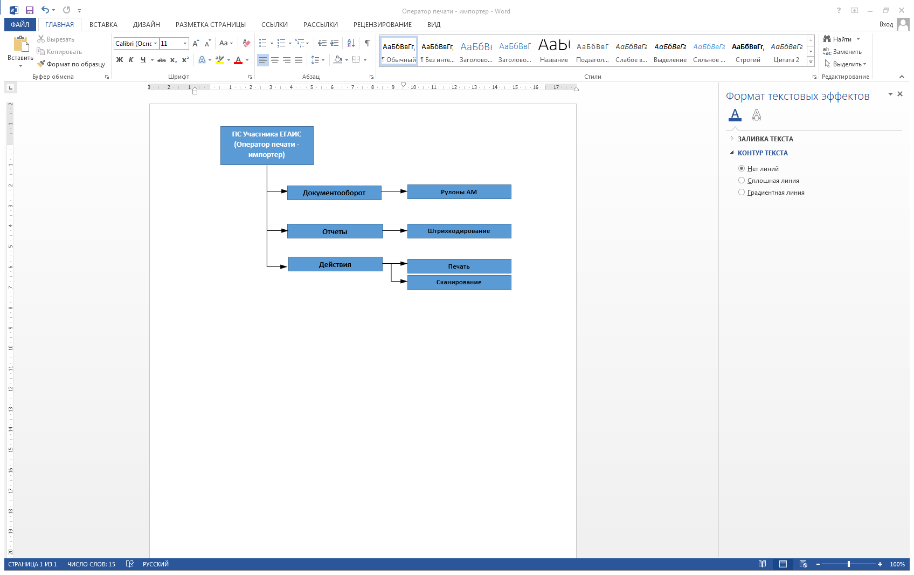Align text right
Screen dimensions: 914x575
(287, 60)
